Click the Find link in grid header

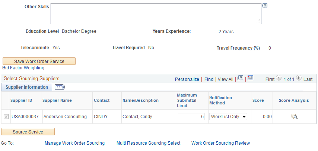(209, 79)
